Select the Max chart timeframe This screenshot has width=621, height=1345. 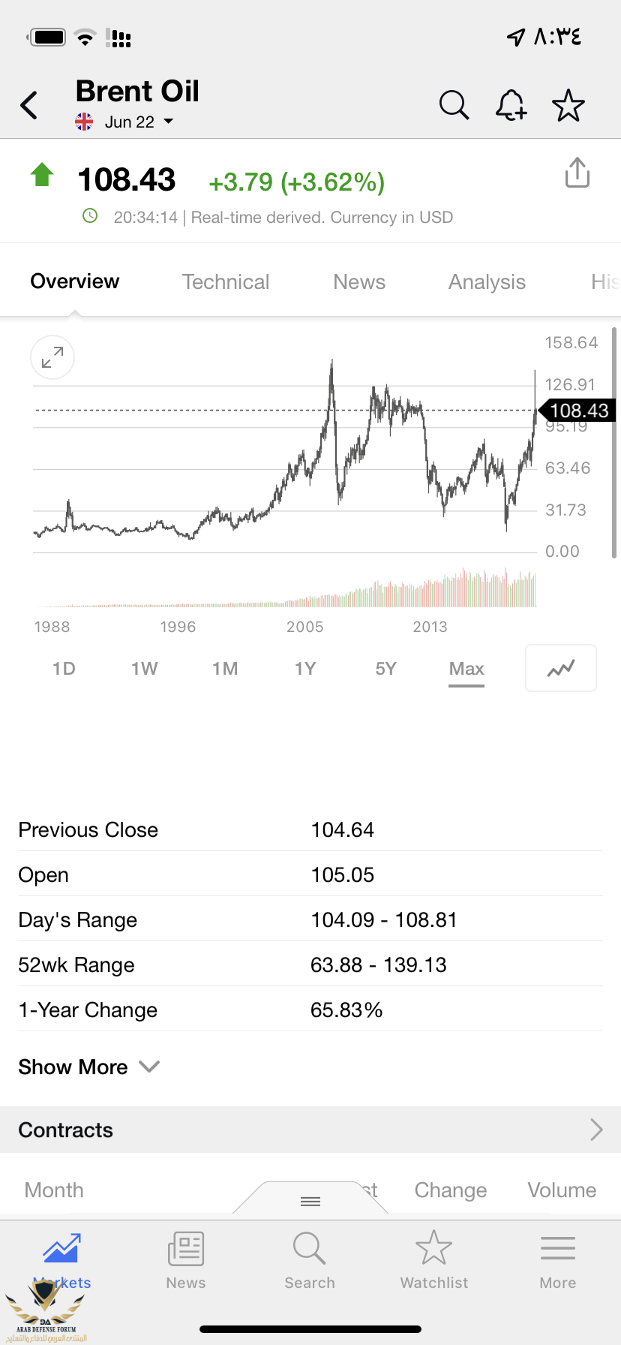466,669
